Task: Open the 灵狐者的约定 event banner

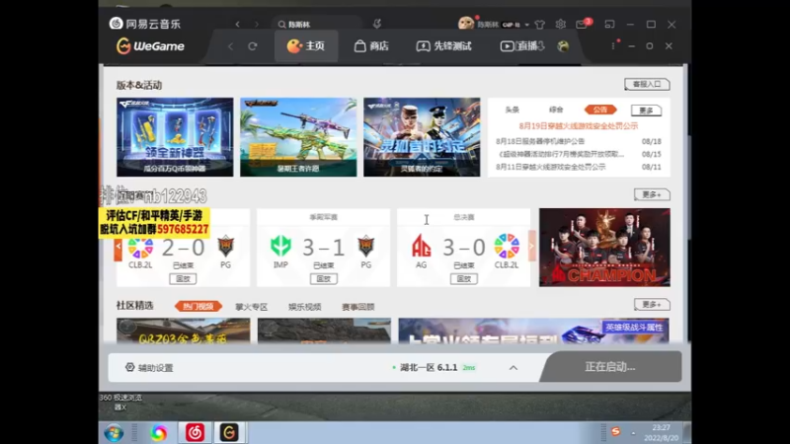Action: (422, 137)
